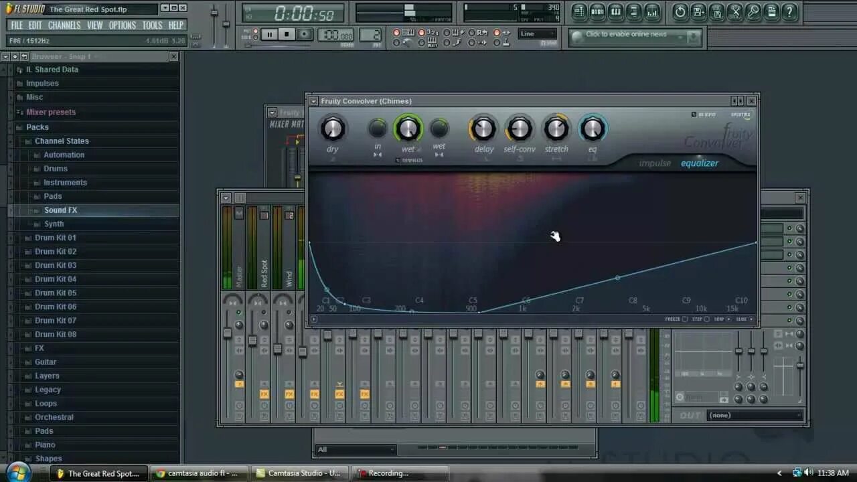Toggle the HQ Input checkbox
The height and width of the screenshot is (482, 857).
694,114
